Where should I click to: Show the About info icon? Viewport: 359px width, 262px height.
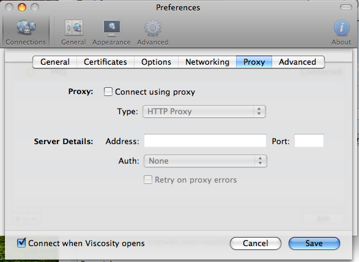pos(341,27)
